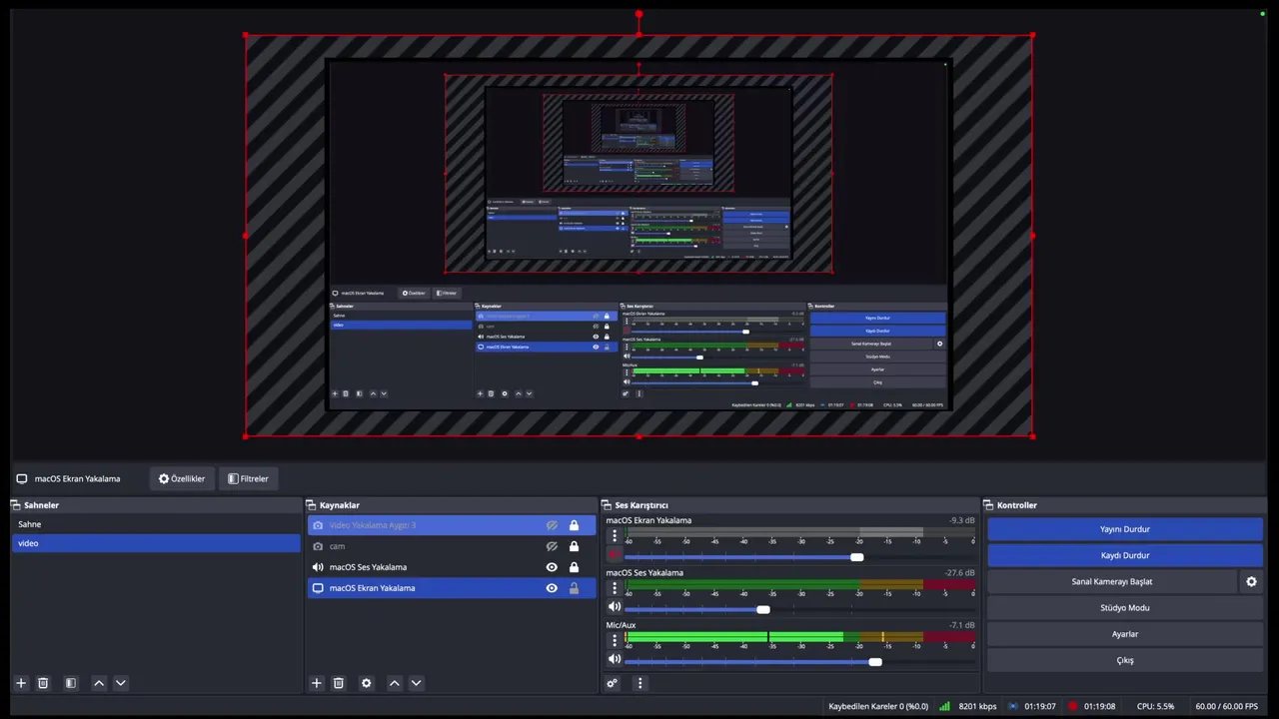Stop streaming with Yayını Durdur

tap(1125, 529)
